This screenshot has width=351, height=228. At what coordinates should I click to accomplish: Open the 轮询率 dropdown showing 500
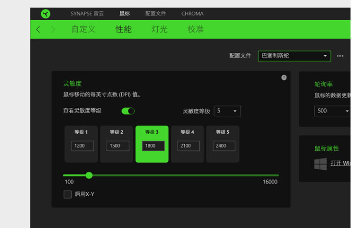(x=332, y=111)
